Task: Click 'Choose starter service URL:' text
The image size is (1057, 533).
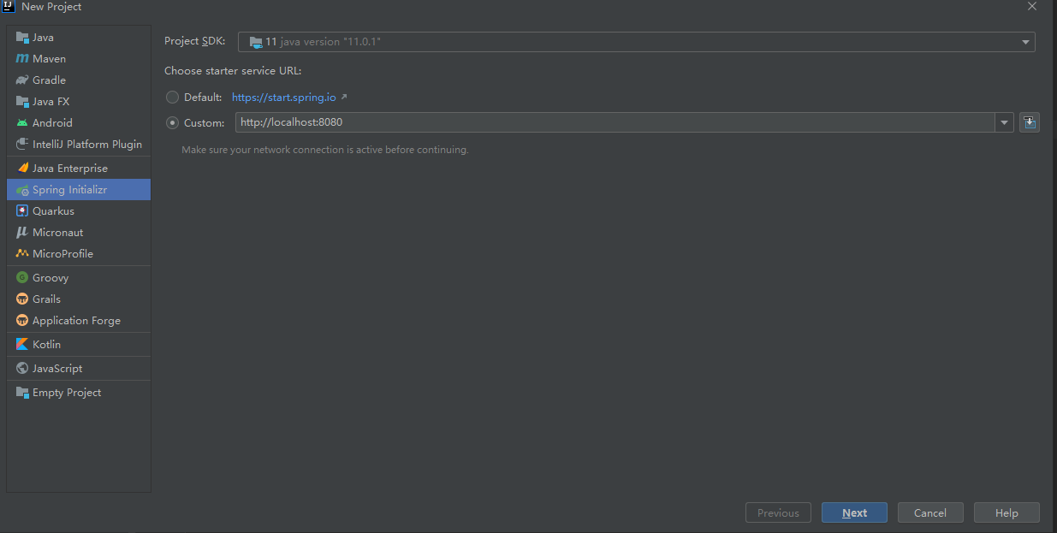Action: [233, 71]
